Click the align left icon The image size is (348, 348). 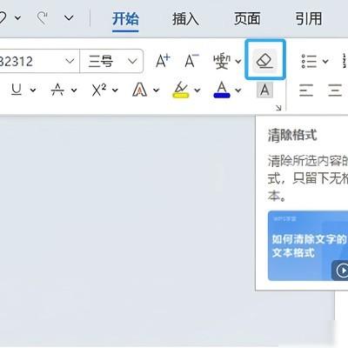306,90
